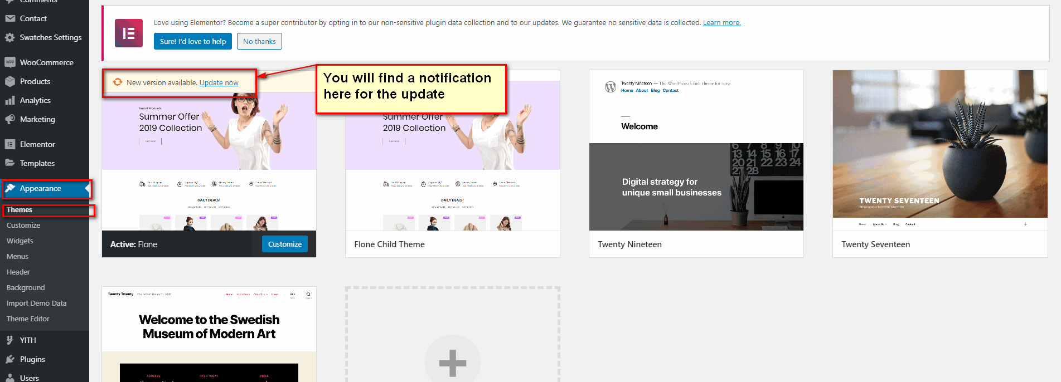This screenshot has height=382, width=1061.
Task: Open the Themes submenu item
Action: pos(20,210)
